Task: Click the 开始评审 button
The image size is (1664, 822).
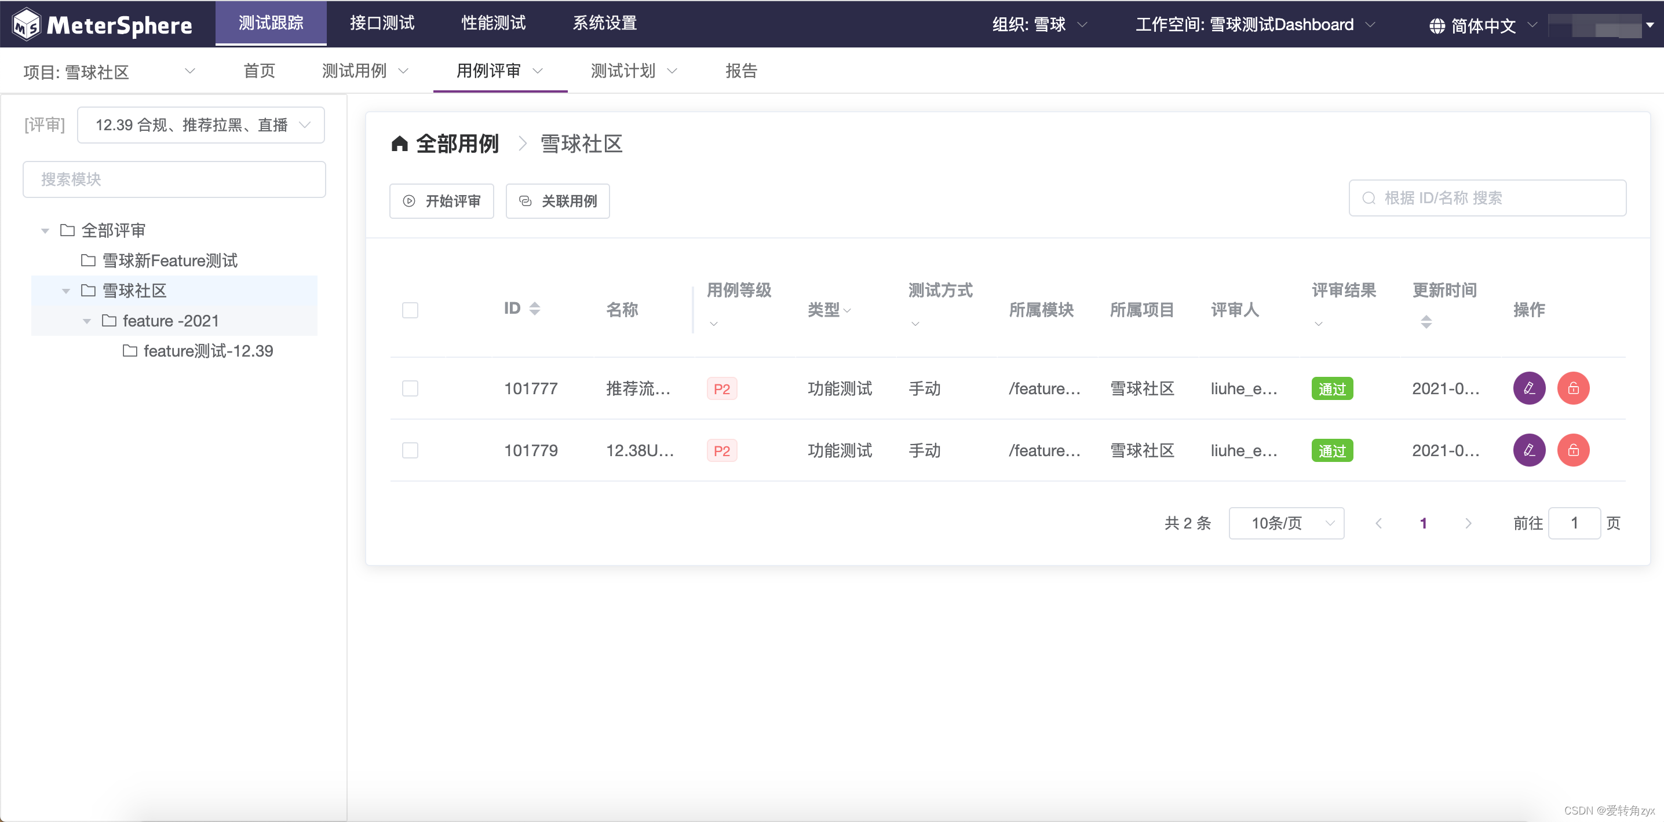Action: pos(442,201)
